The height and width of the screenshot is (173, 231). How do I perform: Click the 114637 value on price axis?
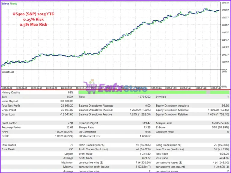225,32
